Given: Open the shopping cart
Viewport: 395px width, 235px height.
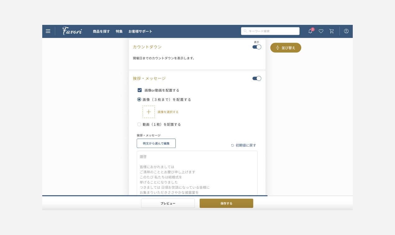Looking at the screenshot, I should pyautogui.click(x=332, y=31).
